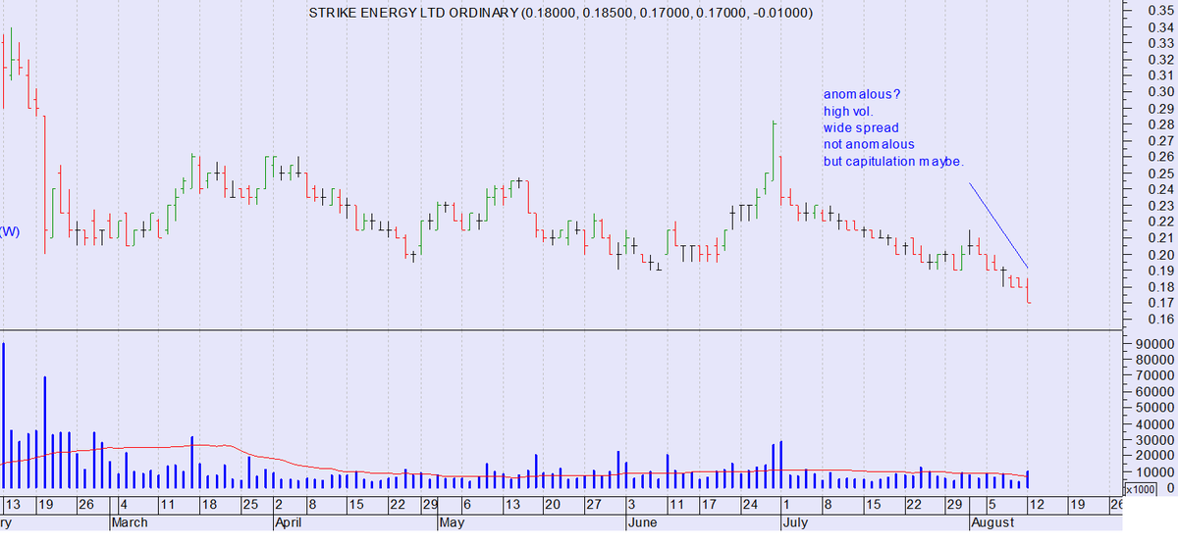1178x544 pixels.
Task: Click the 0.22 price axis label
Action: tap(1159, 222)
